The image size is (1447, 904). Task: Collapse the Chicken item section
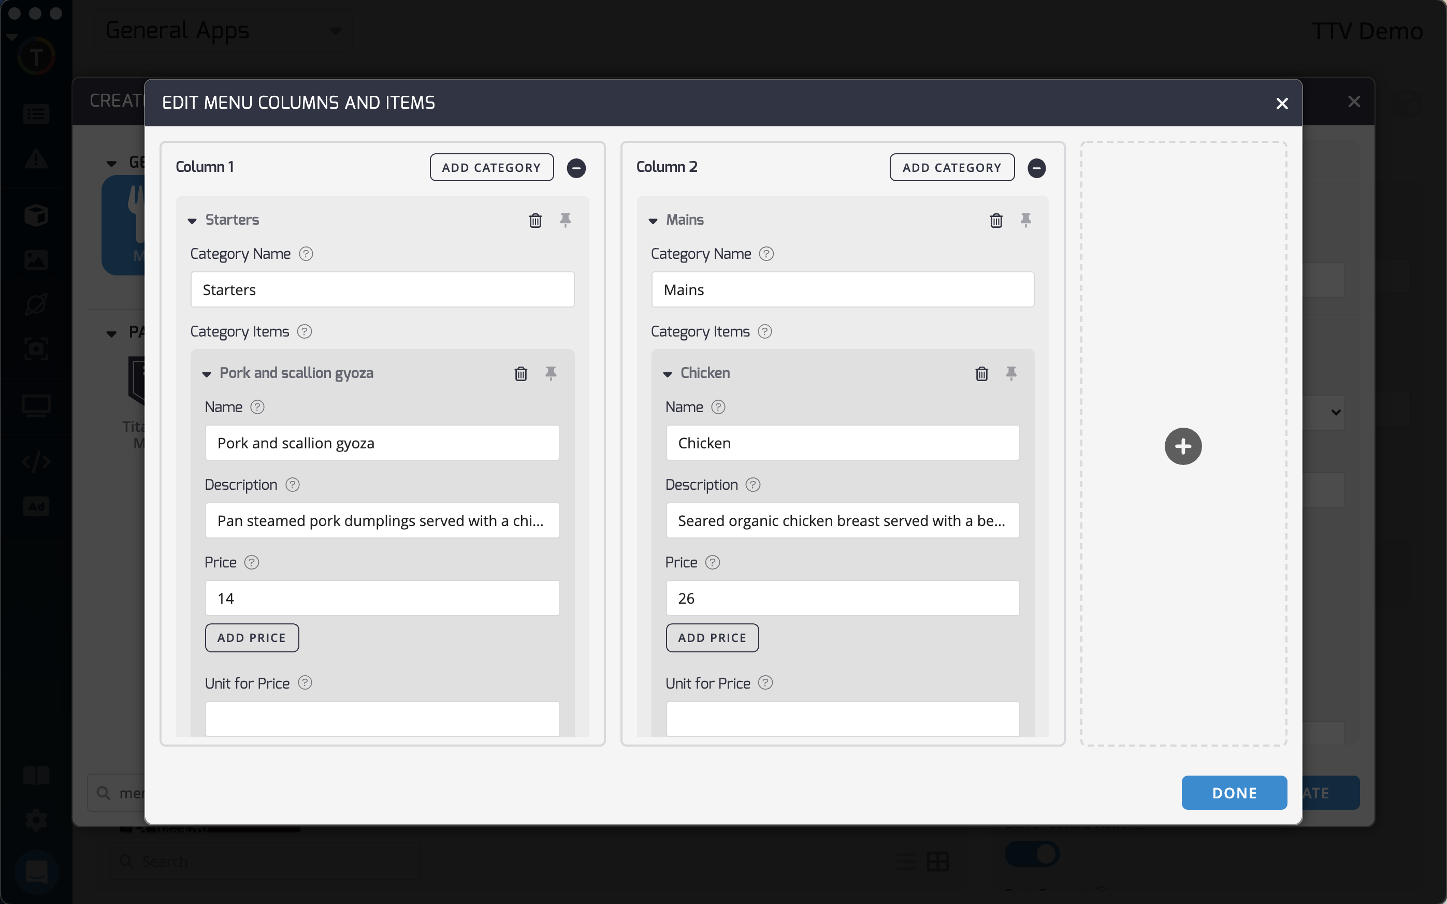pyautogui.click(x=667, y=374)
